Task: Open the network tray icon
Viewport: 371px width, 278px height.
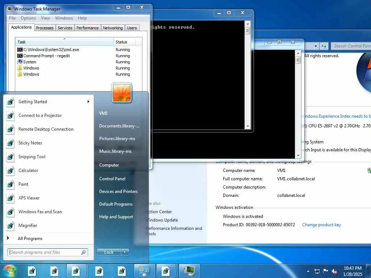Action: pos(317,271)
